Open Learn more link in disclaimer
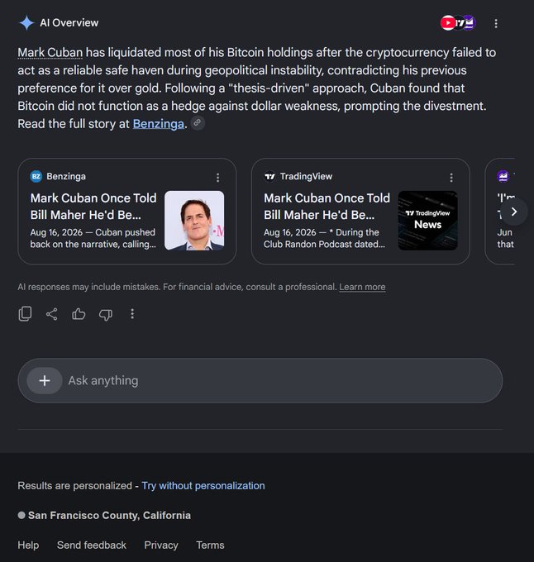The width and height of the screenshot is (534, 562). tap(362, 287)
